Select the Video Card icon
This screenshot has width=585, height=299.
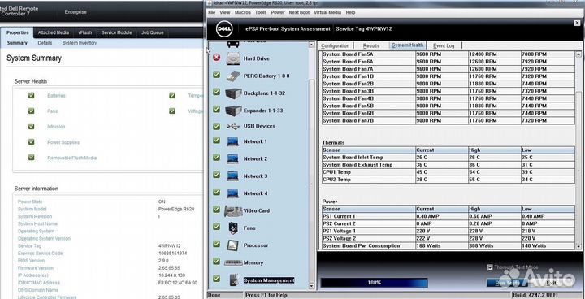tap(233, 211)
